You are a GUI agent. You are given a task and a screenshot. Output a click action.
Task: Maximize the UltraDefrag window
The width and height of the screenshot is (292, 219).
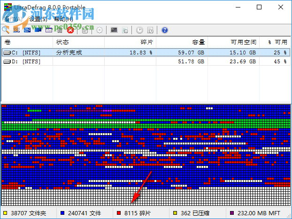(x=259, y=7)
